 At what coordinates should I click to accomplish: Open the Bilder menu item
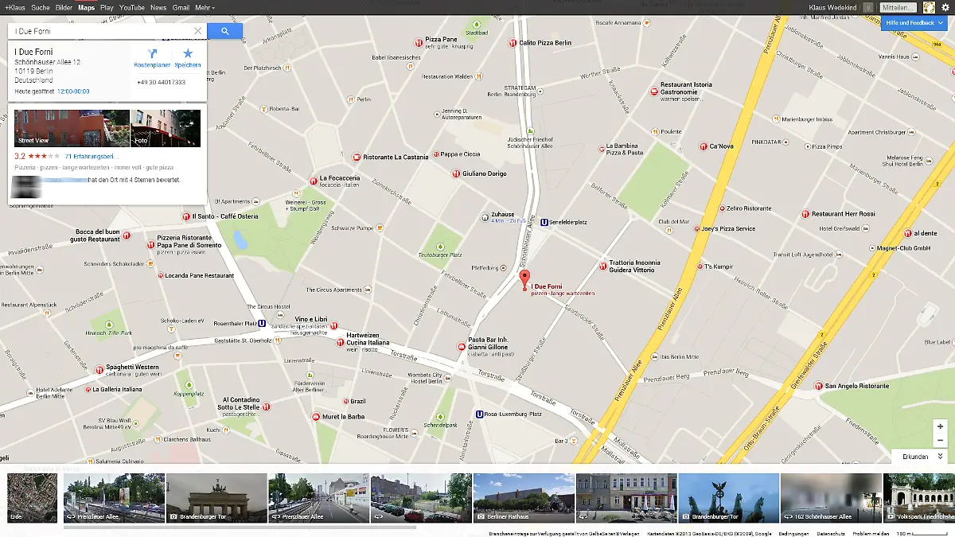coord(63,7)
